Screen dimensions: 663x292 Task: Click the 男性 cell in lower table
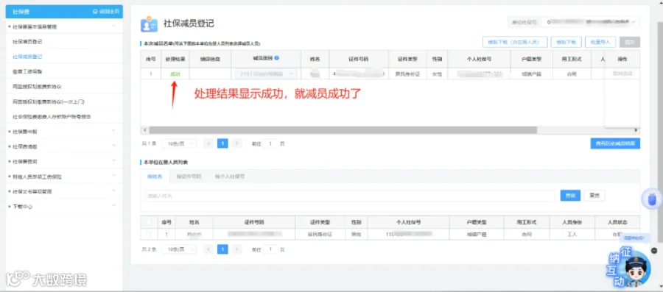[356, 234]
